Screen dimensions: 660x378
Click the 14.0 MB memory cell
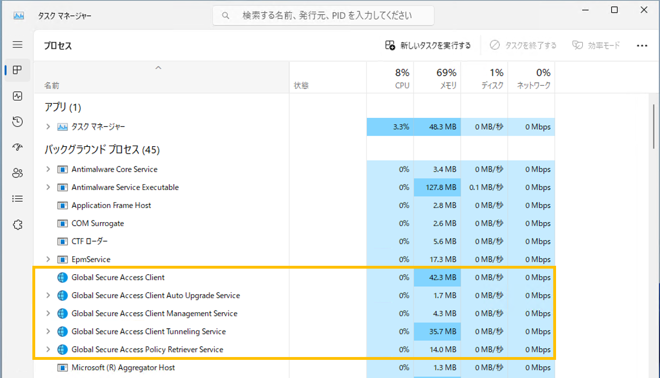pos(437,350)
